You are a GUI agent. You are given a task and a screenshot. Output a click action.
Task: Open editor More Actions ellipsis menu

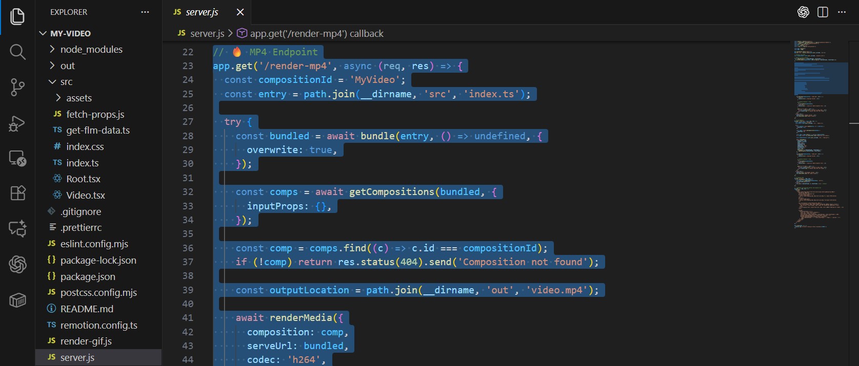842,12
